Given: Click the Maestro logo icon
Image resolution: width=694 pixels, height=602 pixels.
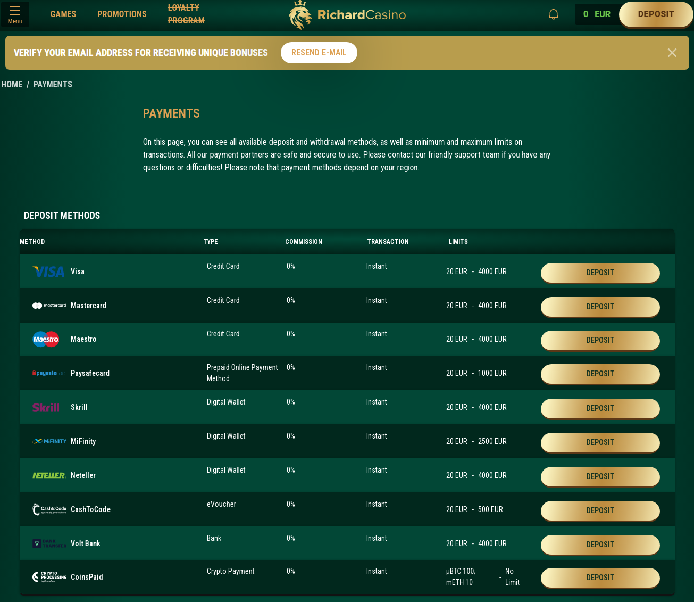Looking at the screenshot, I should (x=46, y=339).
